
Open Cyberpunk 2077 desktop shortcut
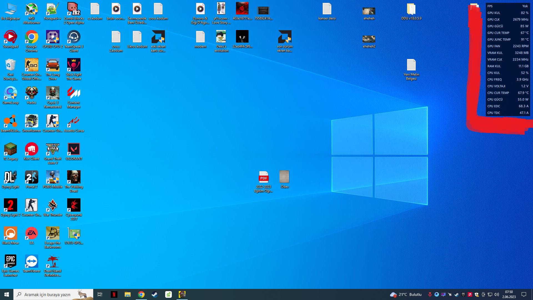coord(74,209)
